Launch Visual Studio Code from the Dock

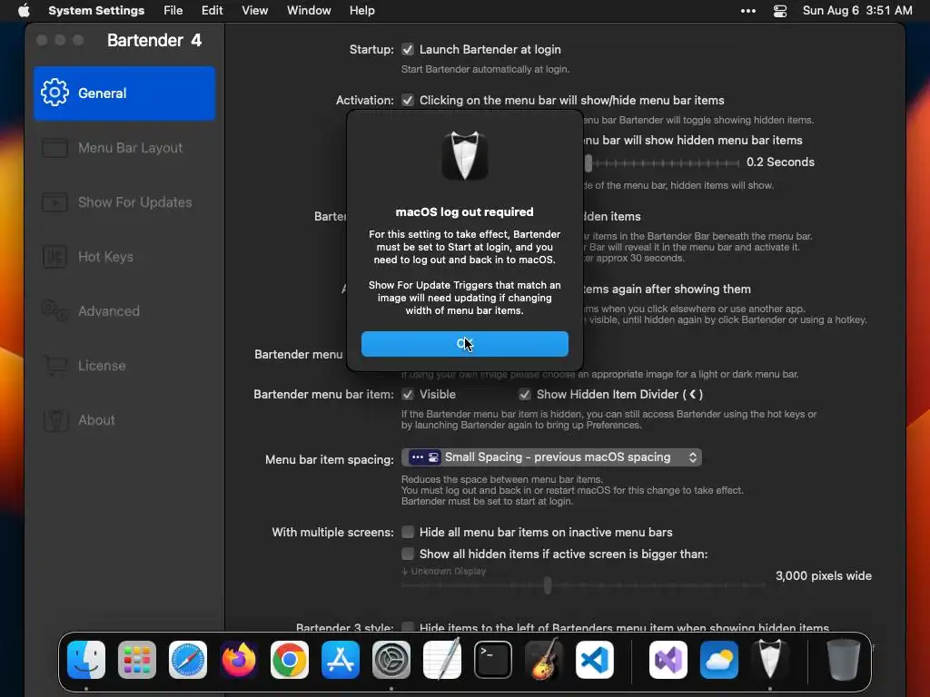pos(595,660)
